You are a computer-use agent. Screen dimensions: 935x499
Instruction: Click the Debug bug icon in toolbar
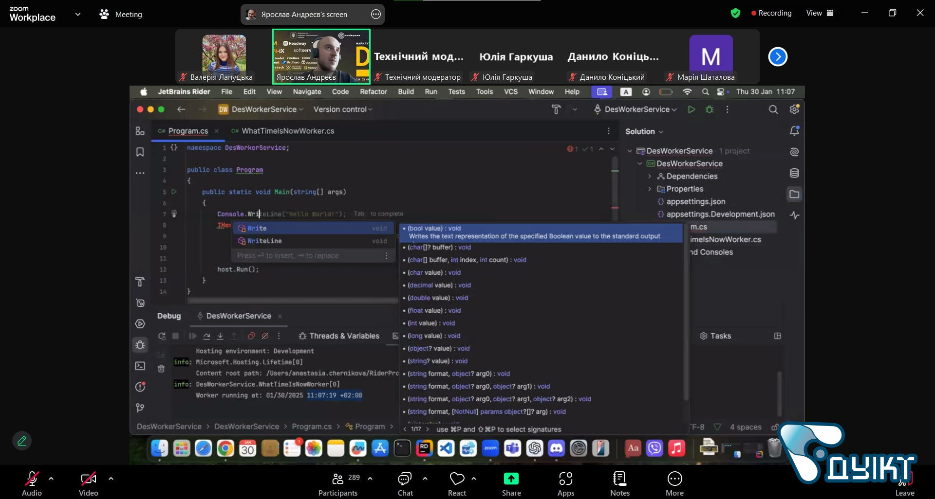(710, 109)
